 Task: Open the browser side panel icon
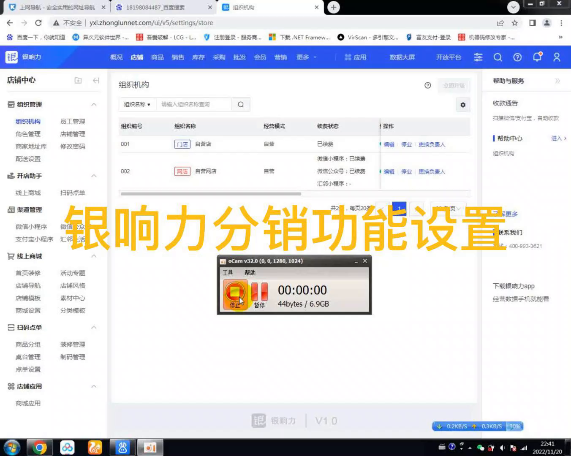[533, 23]
